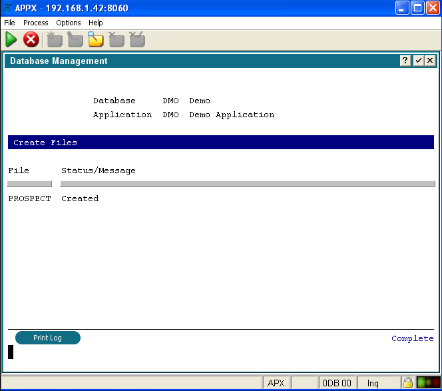Click the red Cancel X toolbar icon
The image size is (442, 391).
[x=31, y=40]
